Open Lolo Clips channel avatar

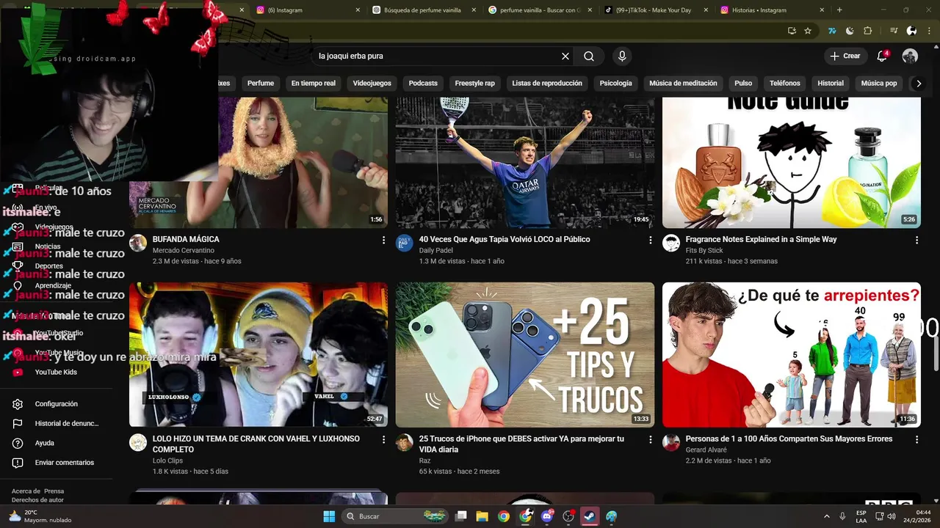pyautogui.click(x=138, y=442)
